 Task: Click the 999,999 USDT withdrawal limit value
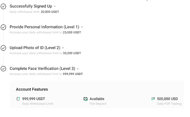click(34, 99)
